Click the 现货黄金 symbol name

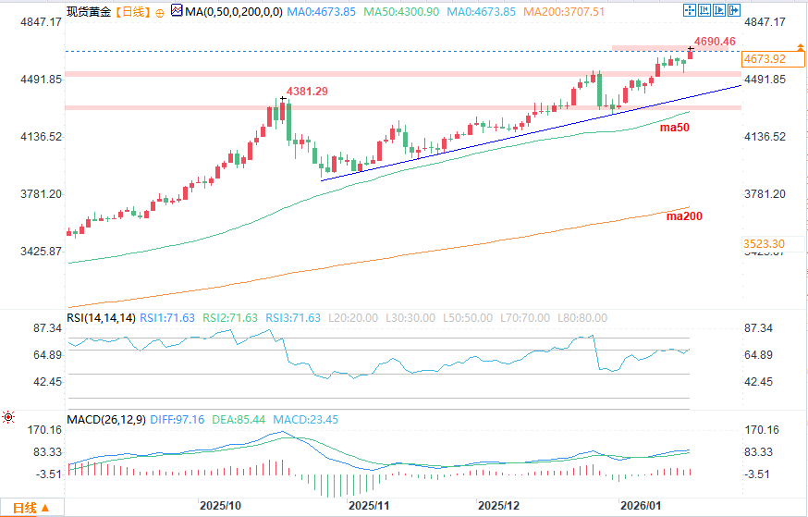point(89,12)
